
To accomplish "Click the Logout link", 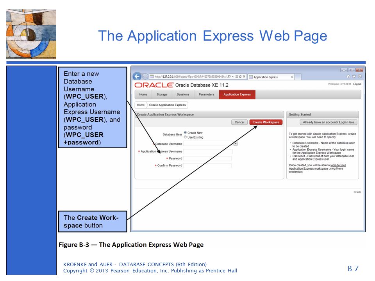I will click(x=357, y=84).
